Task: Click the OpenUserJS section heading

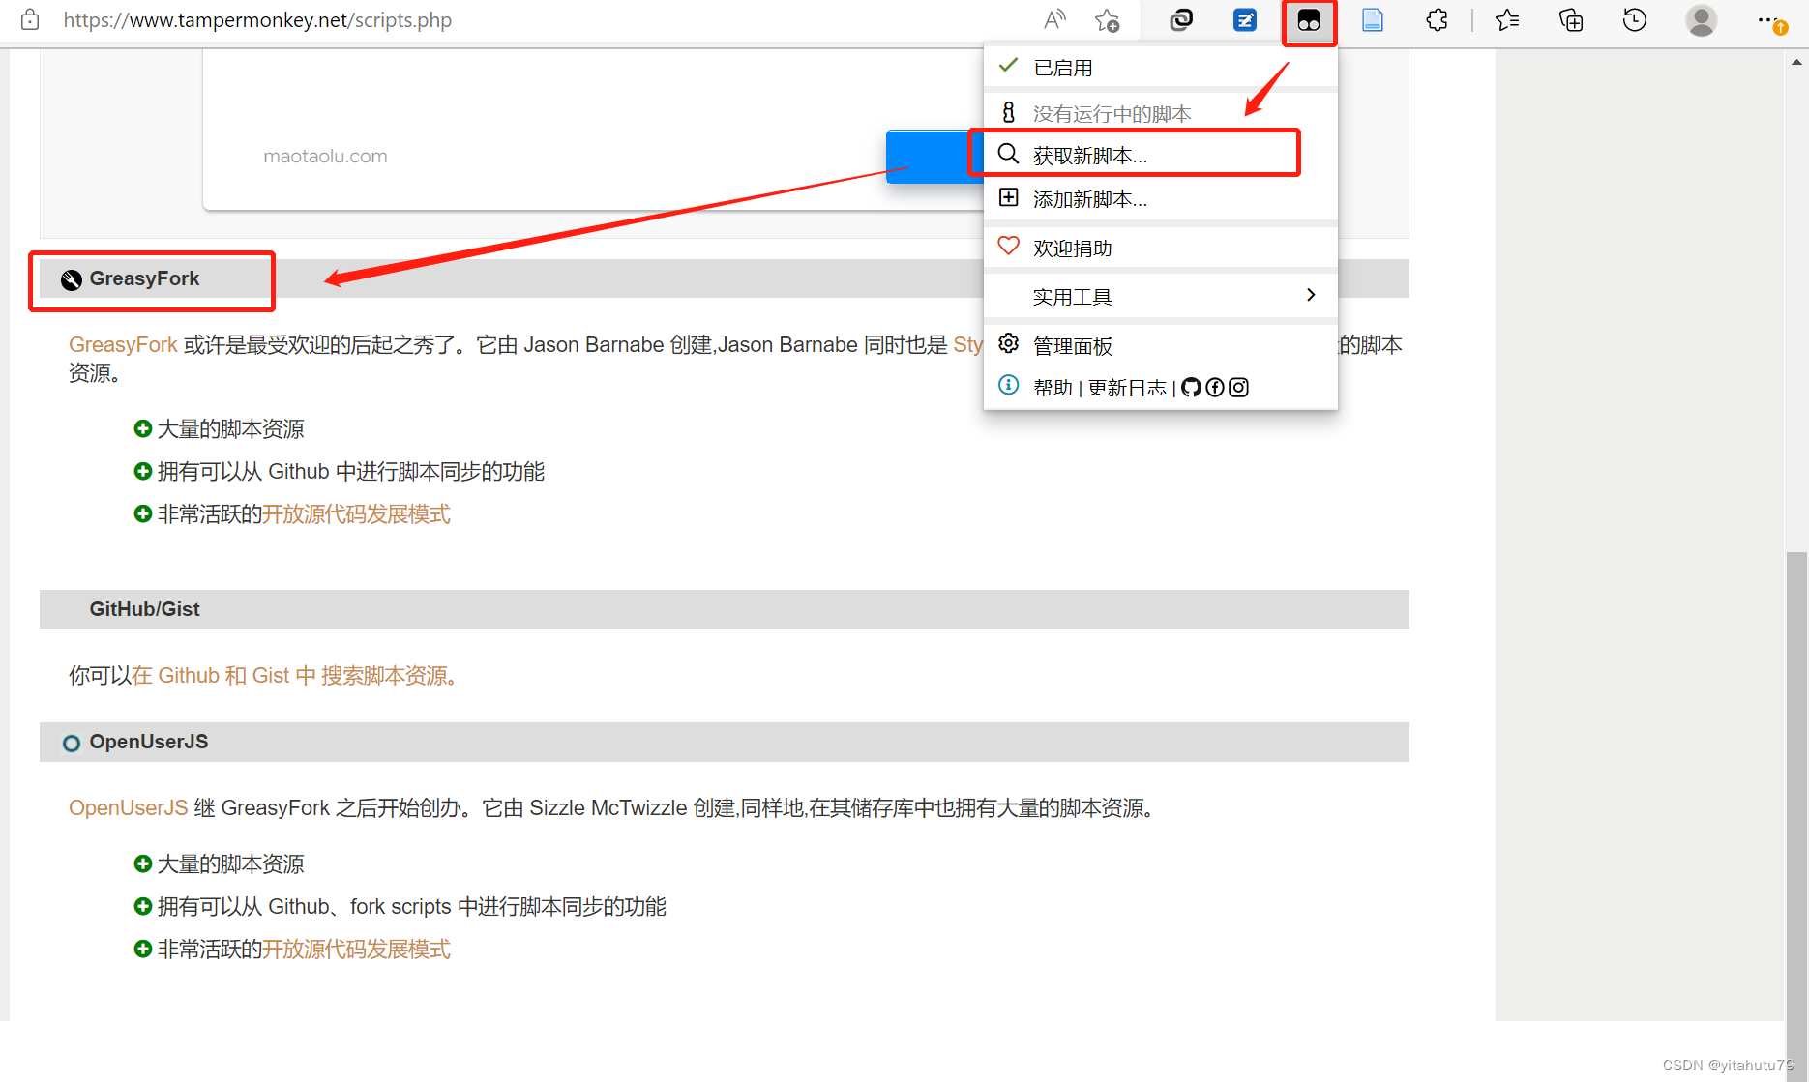Action: [x=148, y=742]
